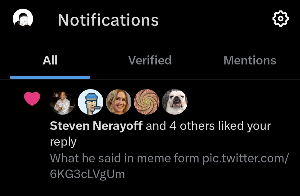Image resolution: width=300 pixels, height=196 pixels.
Task: Click the blue underline below All
Action: click(50, 78)
